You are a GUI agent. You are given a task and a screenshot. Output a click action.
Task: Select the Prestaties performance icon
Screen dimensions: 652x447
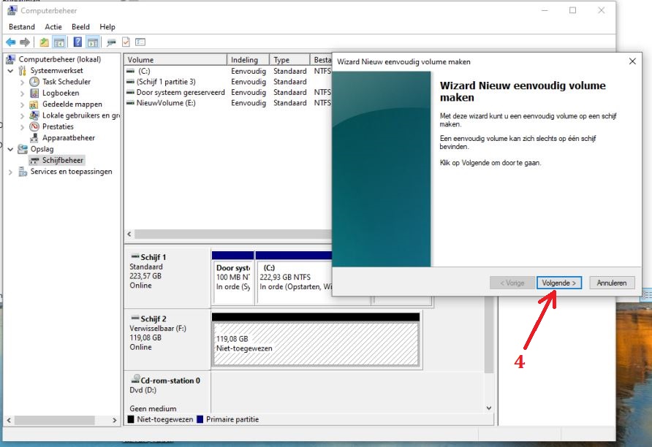(34, 126)
